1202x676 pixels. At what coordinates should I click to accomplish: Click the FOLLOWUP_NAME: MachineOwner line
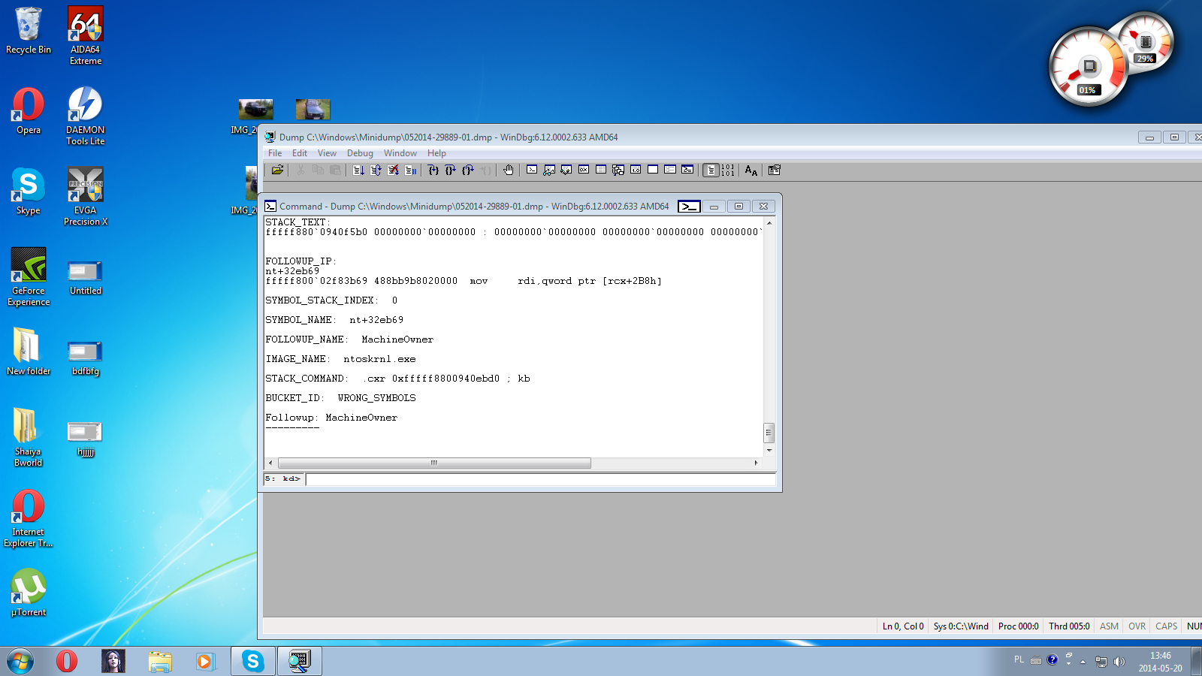(349, 340)
